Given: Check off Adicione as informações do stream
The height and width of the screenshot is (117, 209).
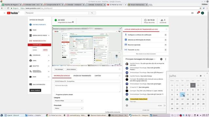Looking at the screenshot, I should [x=166, y=40].
